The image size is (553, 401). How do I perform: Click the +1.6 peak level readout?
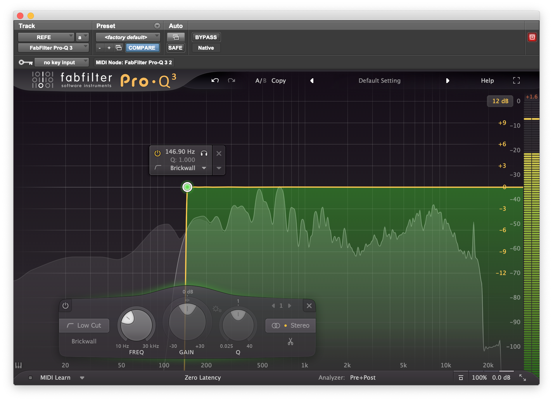531,97
